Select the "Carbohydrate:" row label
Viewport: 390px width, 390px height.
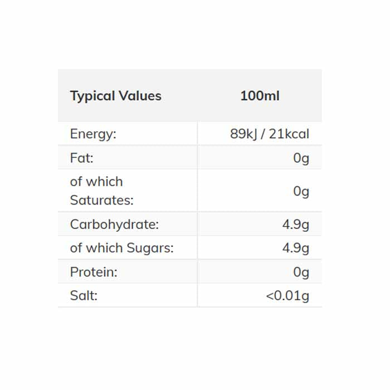point(114,225)
